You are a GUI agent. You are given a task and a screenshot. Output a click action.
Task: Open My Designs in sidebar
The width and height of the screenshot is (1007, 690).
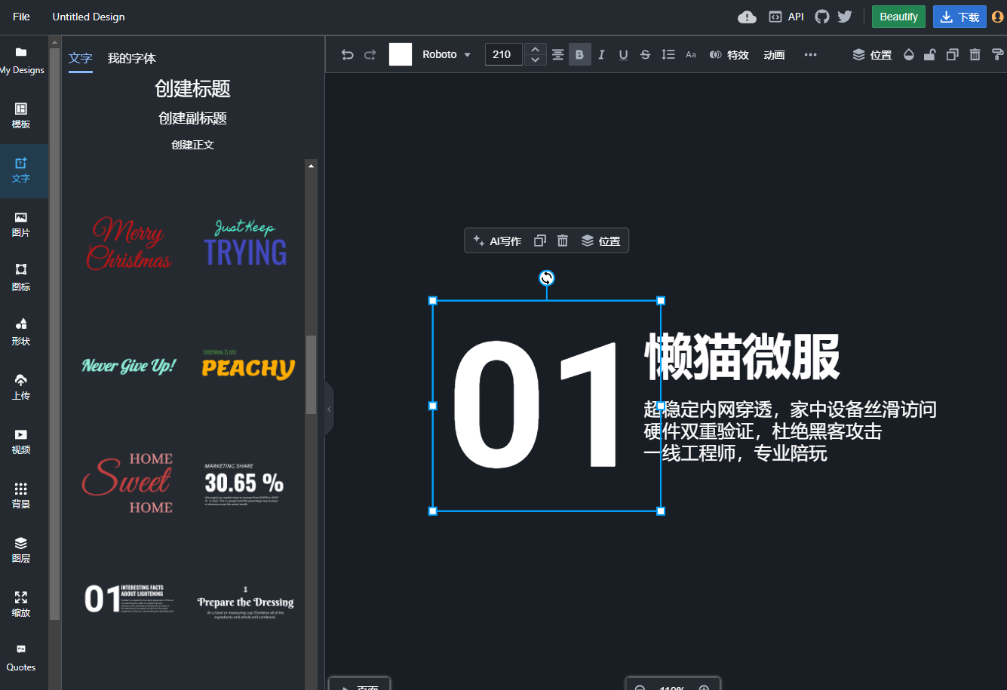coord(21,61)
